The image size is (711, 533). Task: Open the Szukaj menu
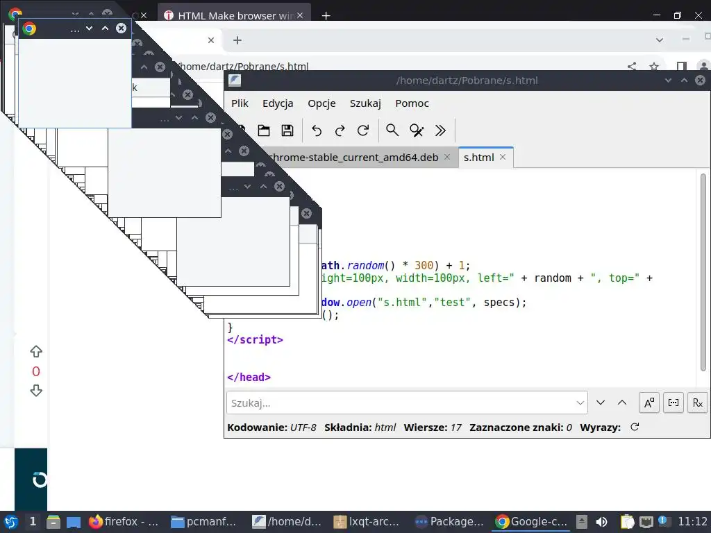365,103
